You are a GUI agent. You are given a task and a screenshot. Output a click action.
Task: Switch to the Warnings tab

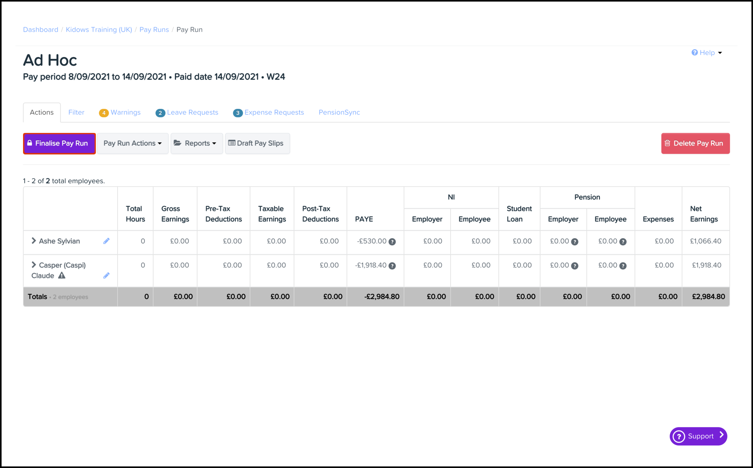(x=120, y=113)
